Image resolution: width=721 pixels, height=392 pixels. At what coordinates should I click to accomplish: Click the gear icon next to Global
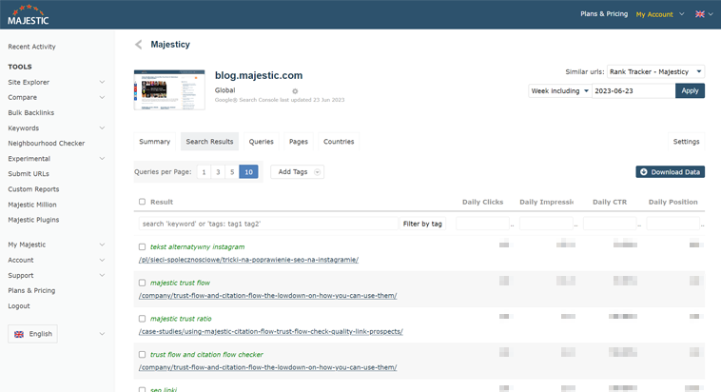(x=295, y=91)
